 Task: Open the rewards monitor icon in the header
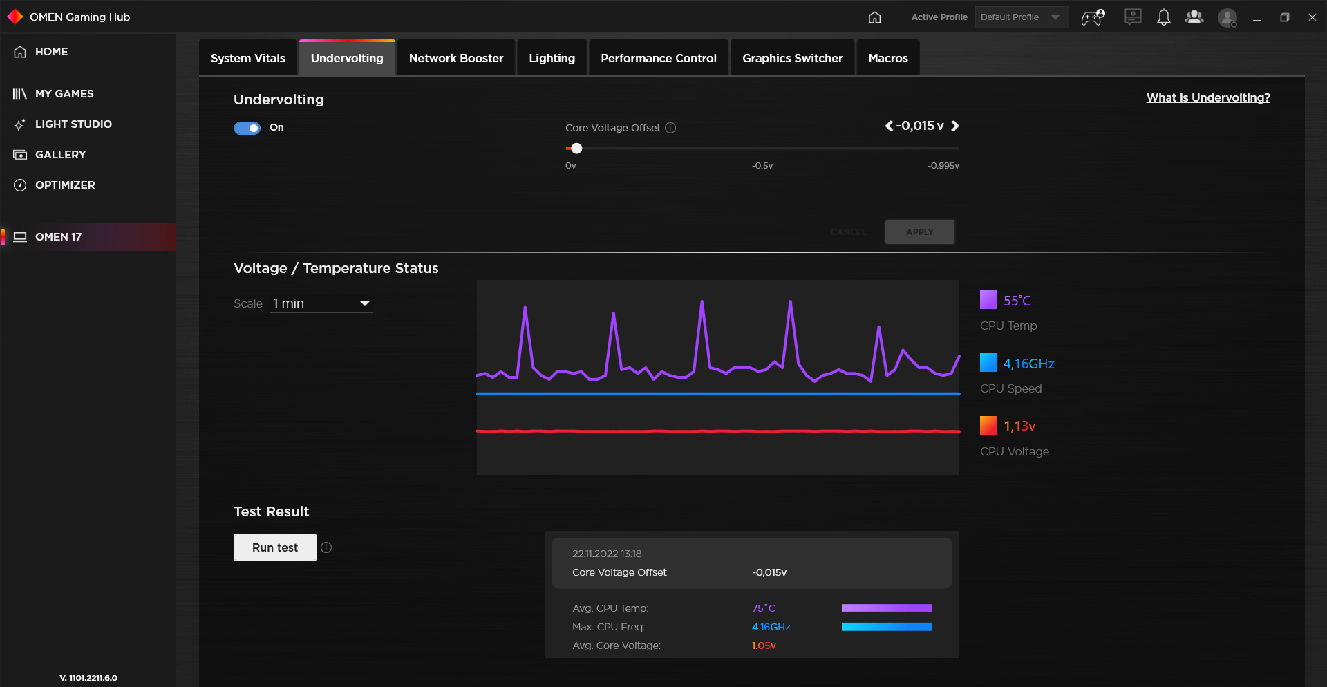click(1132, 17)
